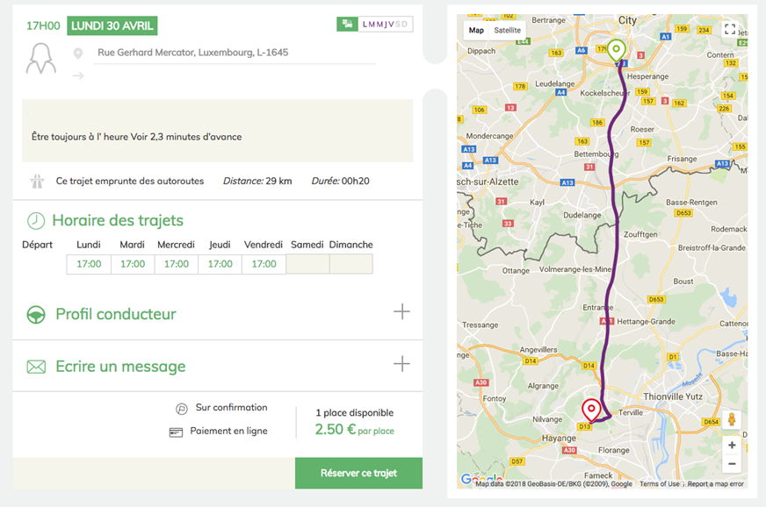Toggle the map fullscreen view
Screen dimensions: 766x507
pos(730,29)
